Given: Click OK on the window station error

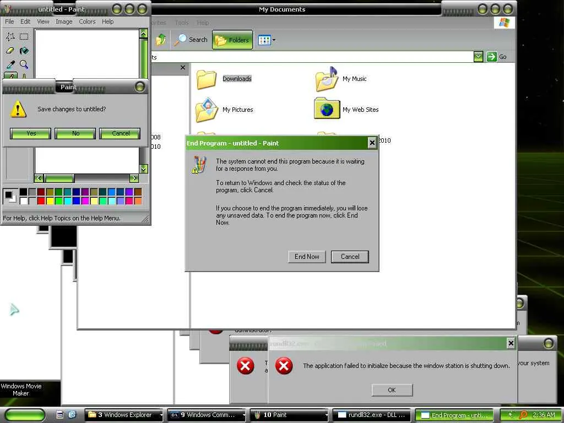Looking at the screenshot, I should 392,390.
